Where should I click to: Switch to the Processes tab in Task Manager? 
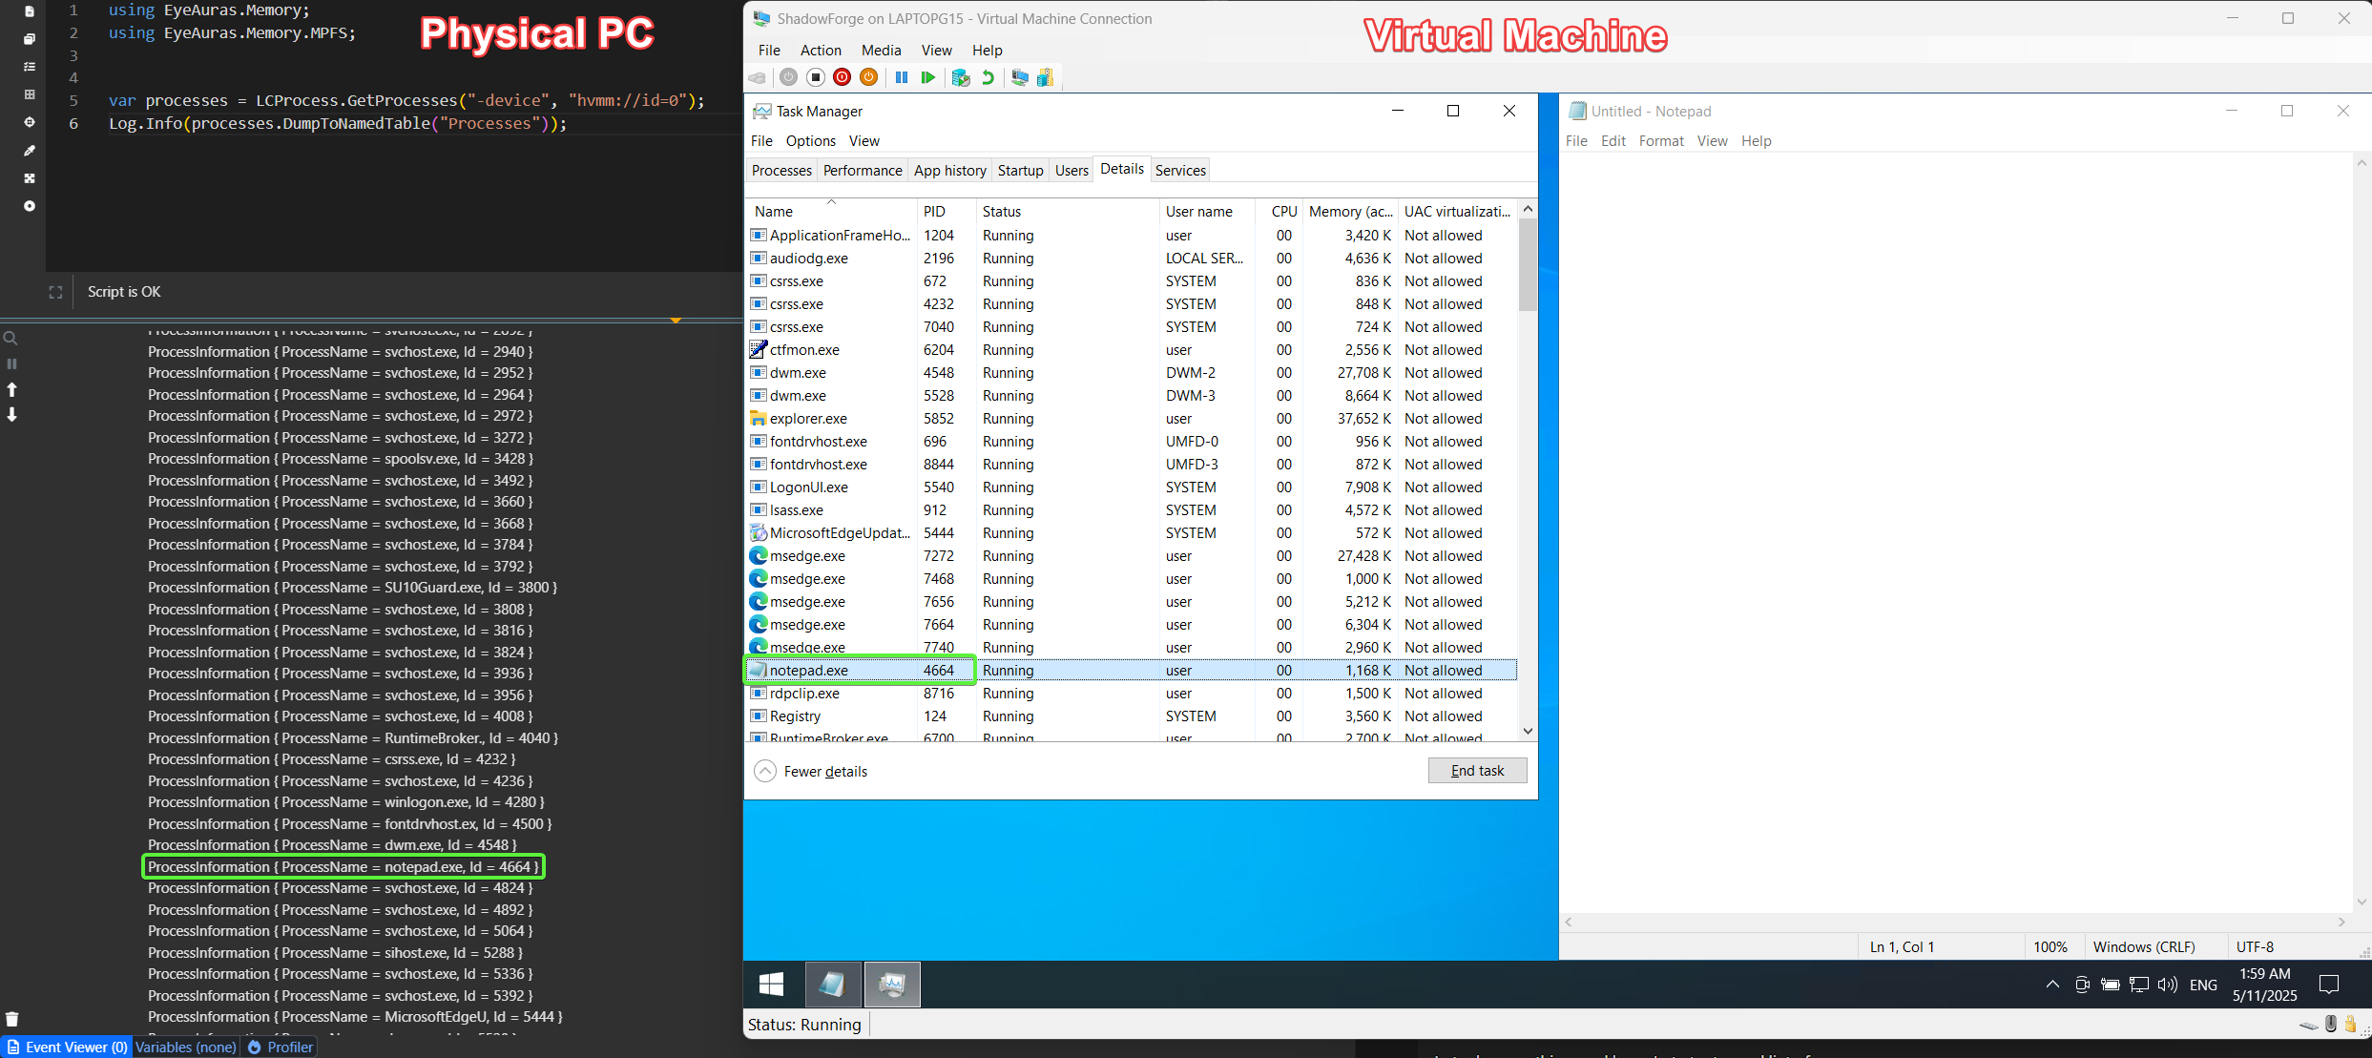tap(781, 170)
